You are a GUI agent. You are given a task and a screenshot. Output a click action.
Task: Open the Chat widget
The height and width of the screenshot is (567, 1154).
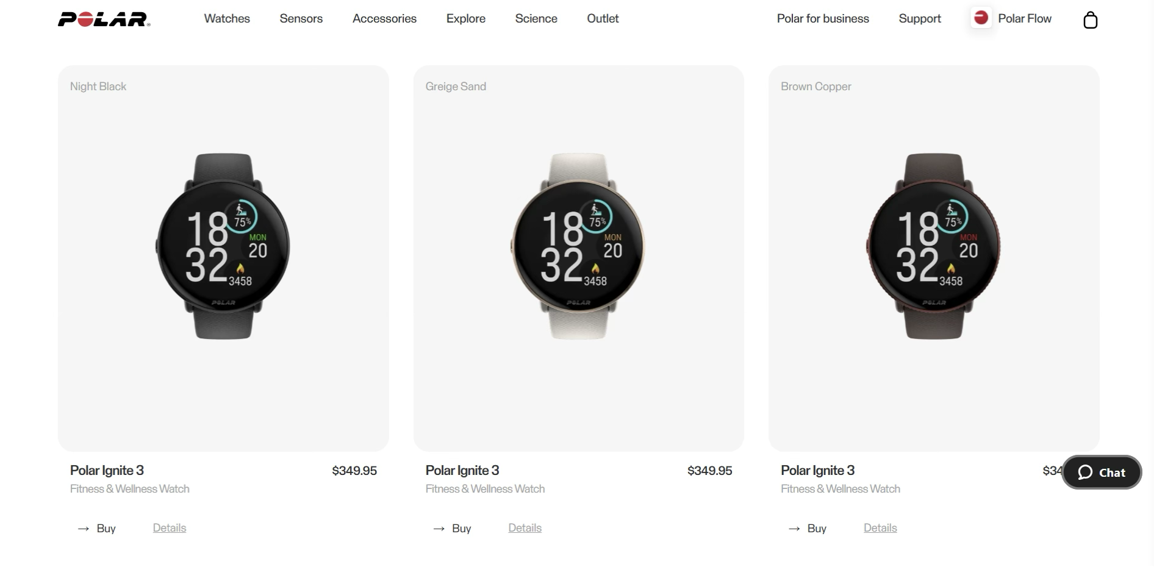click(1102, 472)
